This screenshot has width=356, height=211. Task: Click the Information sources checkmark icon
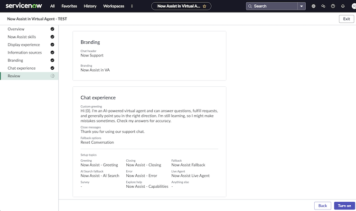tap(52, 53)
